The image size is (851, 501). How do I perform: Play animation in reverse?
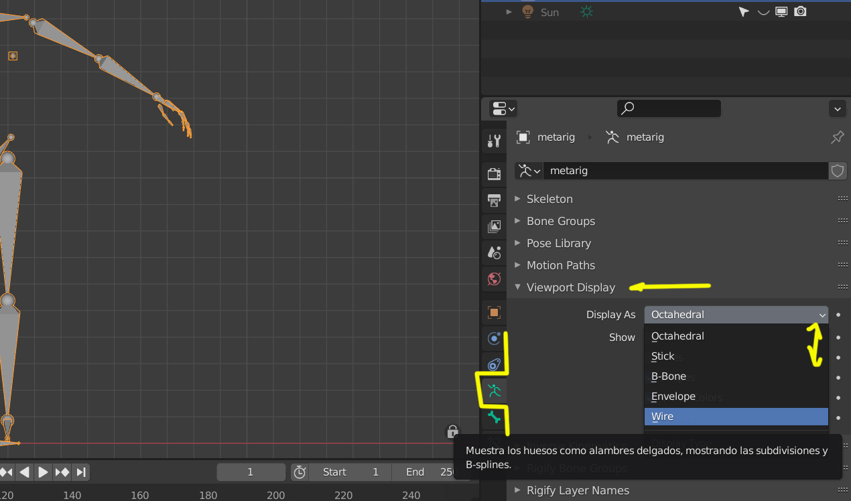(24, 472)
